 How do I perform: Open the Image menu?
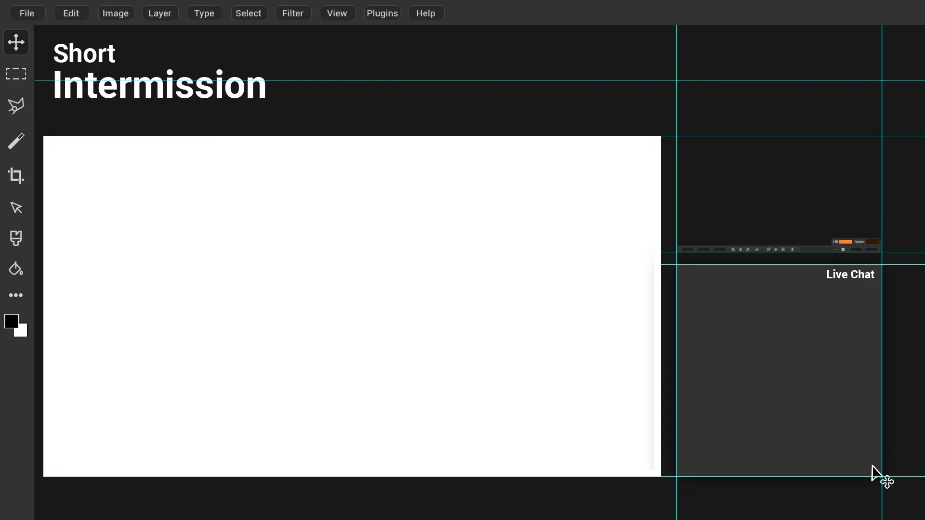[x=116, y=13]
